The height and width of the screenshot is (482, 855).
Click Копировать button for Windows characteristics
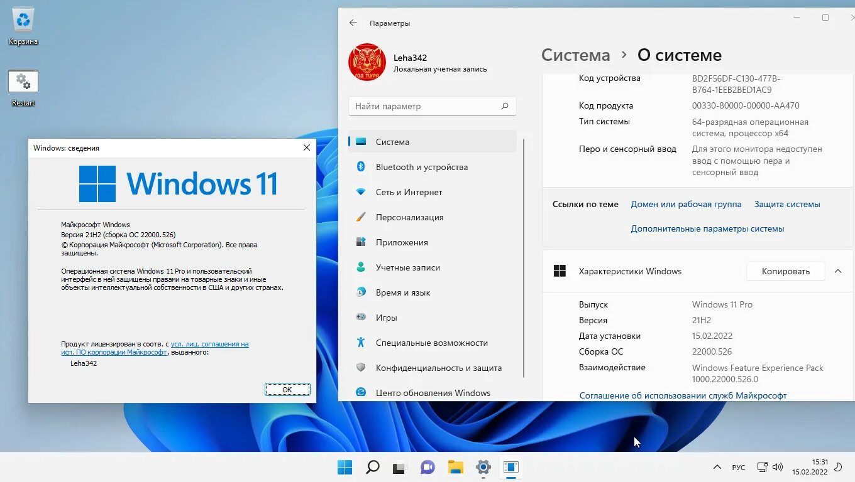click(x=785, y=271)
